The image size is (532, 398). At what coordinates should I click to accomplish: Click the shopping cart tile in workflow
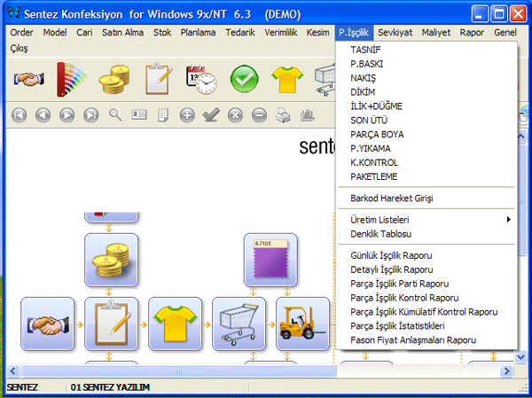click(239, 324)
